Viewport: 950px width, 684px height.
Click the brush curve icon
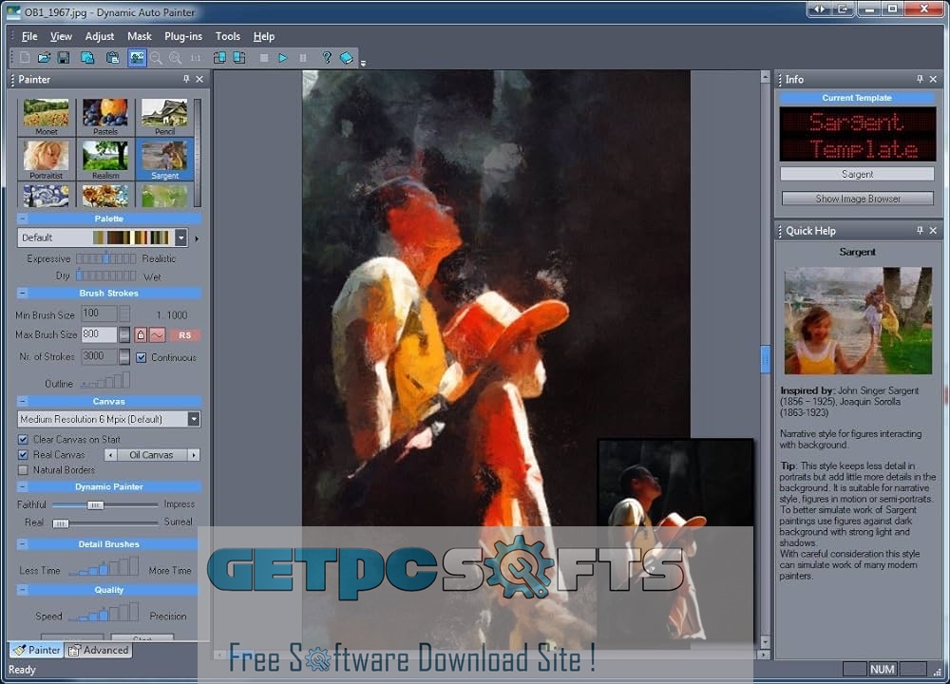pyautogui.click(x=158, y=334)
